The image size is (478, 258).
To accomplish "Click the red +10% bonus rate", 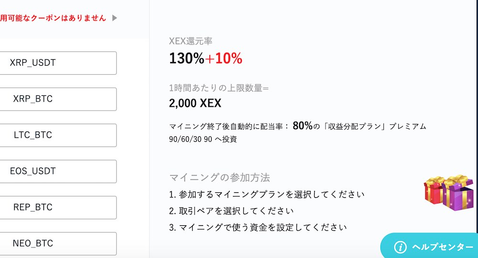I will [x=223, y=58].
